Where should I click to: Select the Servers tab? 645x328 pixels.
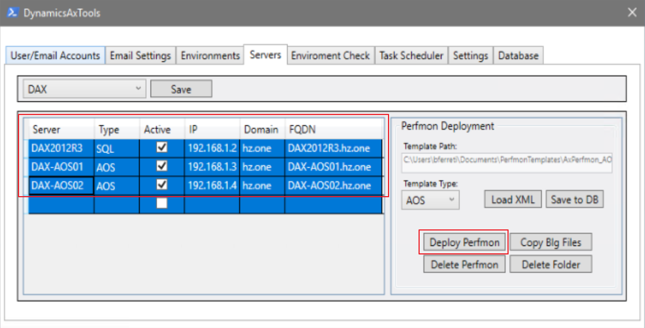[265, 54]
